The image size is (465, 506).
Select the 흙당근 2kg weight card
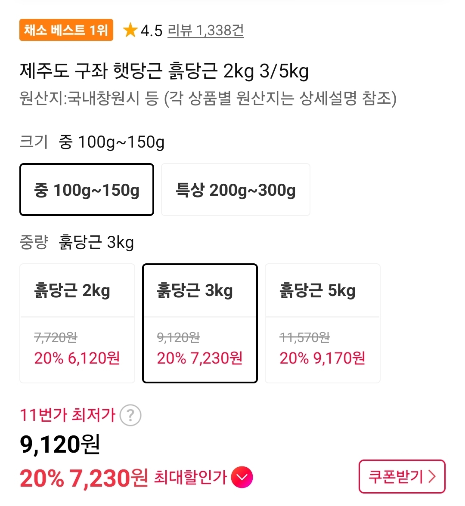coord(77,323)
